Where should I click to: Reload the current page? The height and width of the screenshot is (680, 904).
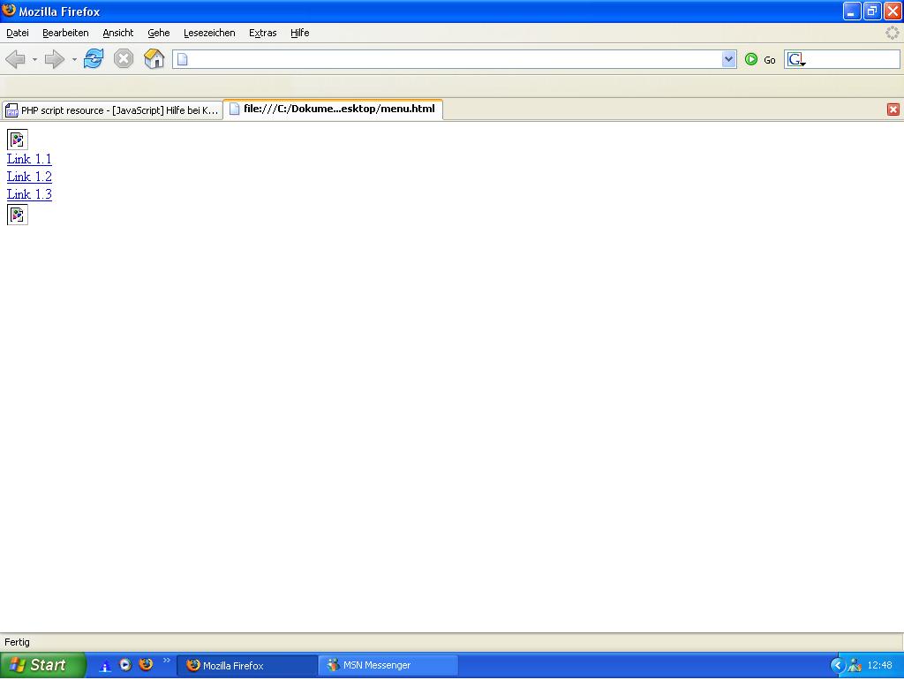[94, 59]
